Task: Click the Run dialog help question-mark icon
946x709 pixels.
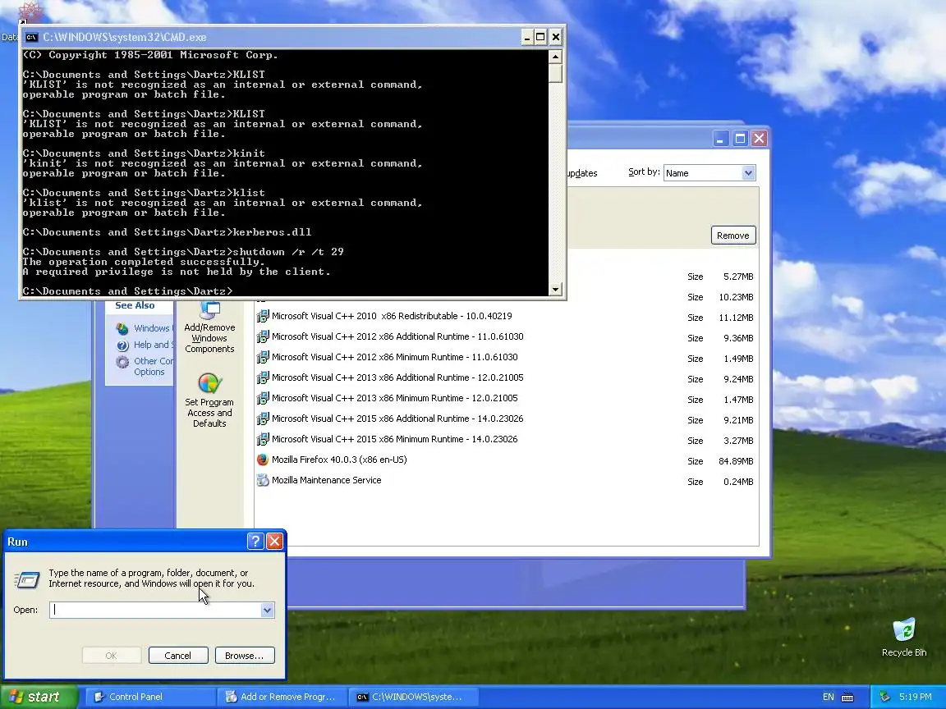Action: [255, 541]
